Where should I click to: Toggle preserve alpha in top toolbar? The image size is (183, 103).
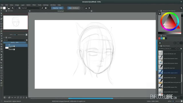point(46,8)
